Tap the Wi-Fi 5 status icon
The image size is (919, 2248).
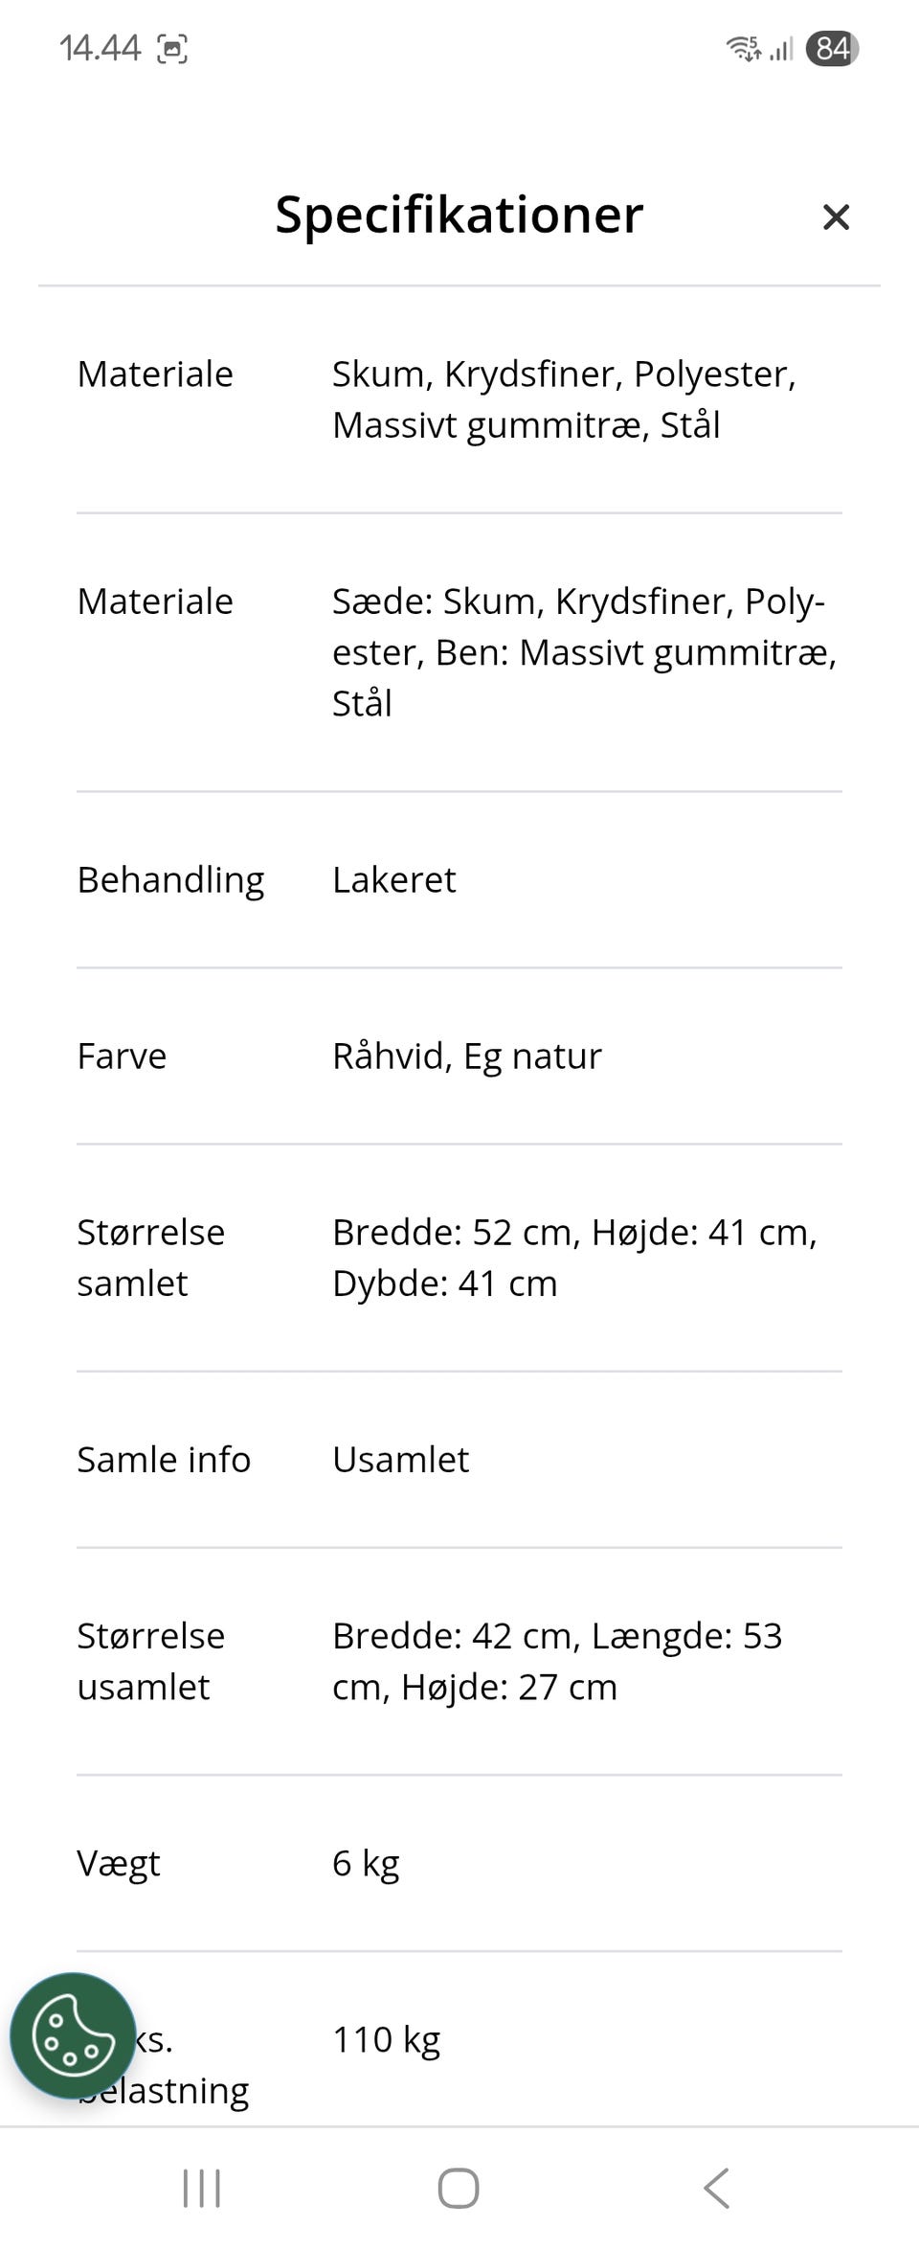tap(745, 48)
